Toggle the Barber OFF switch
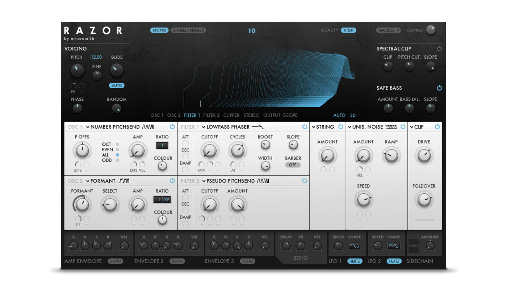 [293, 165]
